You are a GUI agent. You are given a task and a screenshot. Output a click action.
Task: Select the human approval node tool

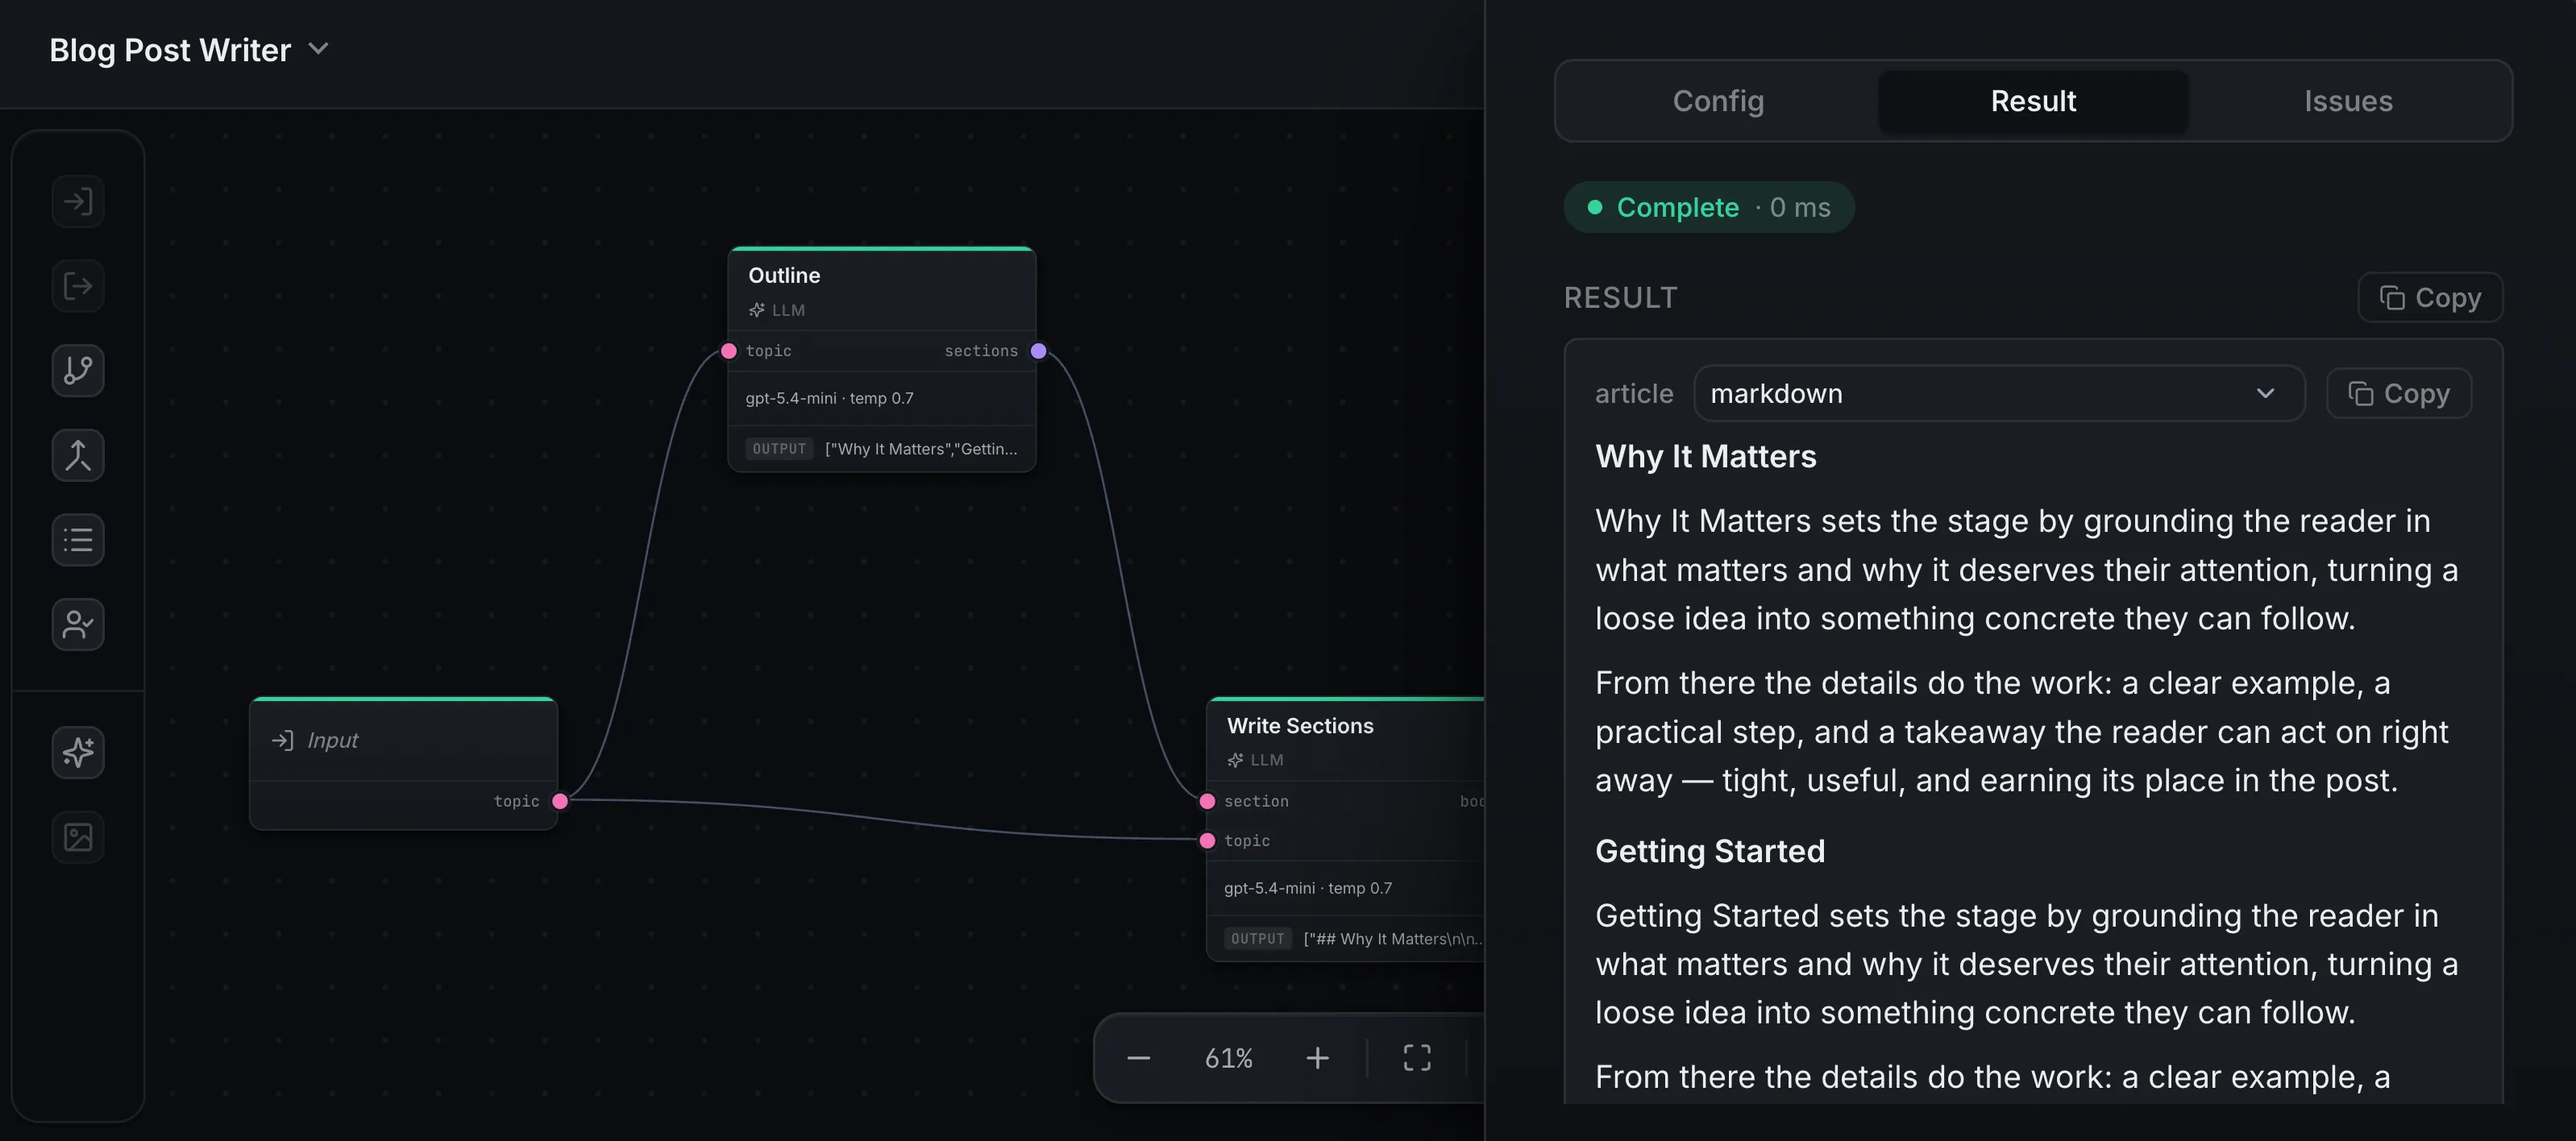pyautogui.click(x=78, y=625)
